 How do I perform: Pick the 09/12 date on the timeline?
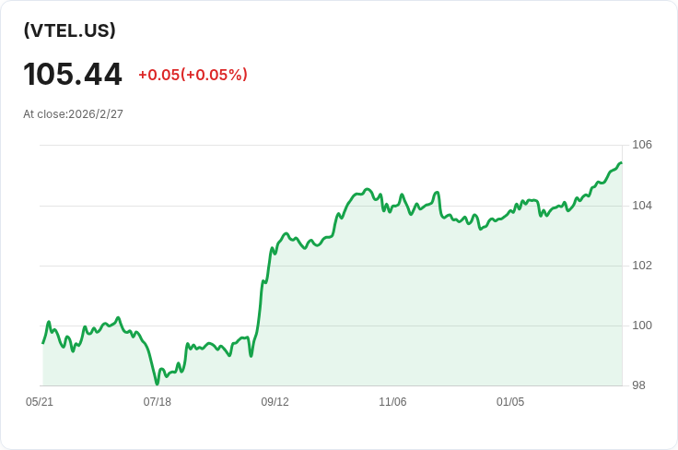(275, 402)
